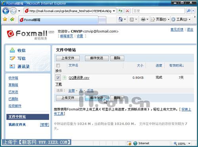Screen dimensions: 198x147
Task: Click the 通讯录 address book icon
Action: [12, 66]
